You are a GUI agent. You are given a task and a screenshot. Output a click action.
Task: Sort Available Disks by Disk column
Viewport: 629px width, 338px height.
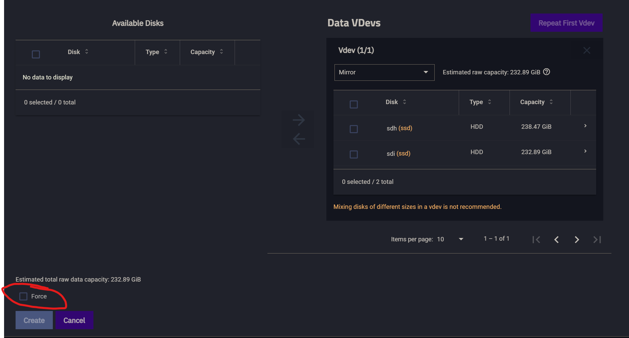78,52
